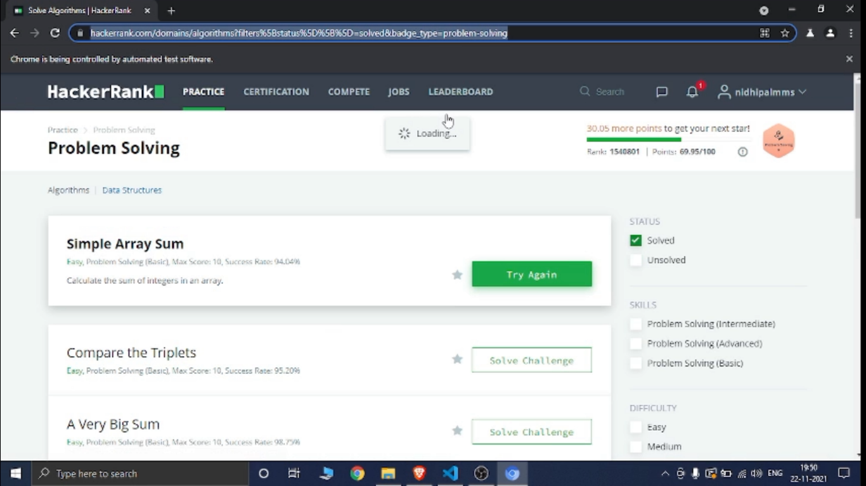
Task: Star the Simple Array Sum challenge
Action: pyautogui.click(x=457, y=275)
